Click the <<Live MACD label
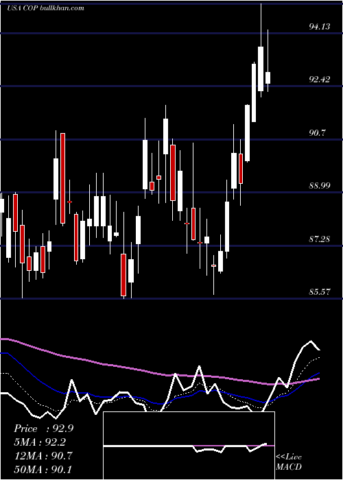Screen dimensions: 343x480 [289, 461]
